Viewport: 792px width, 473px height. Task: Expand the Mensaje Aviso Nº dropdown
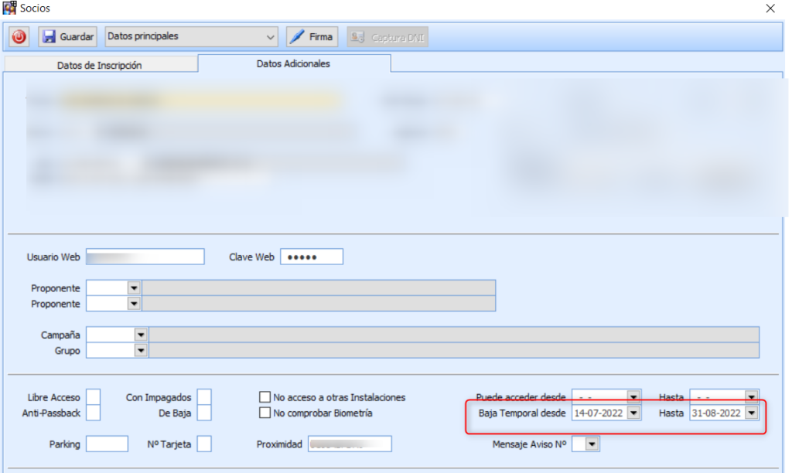(592, 444)
